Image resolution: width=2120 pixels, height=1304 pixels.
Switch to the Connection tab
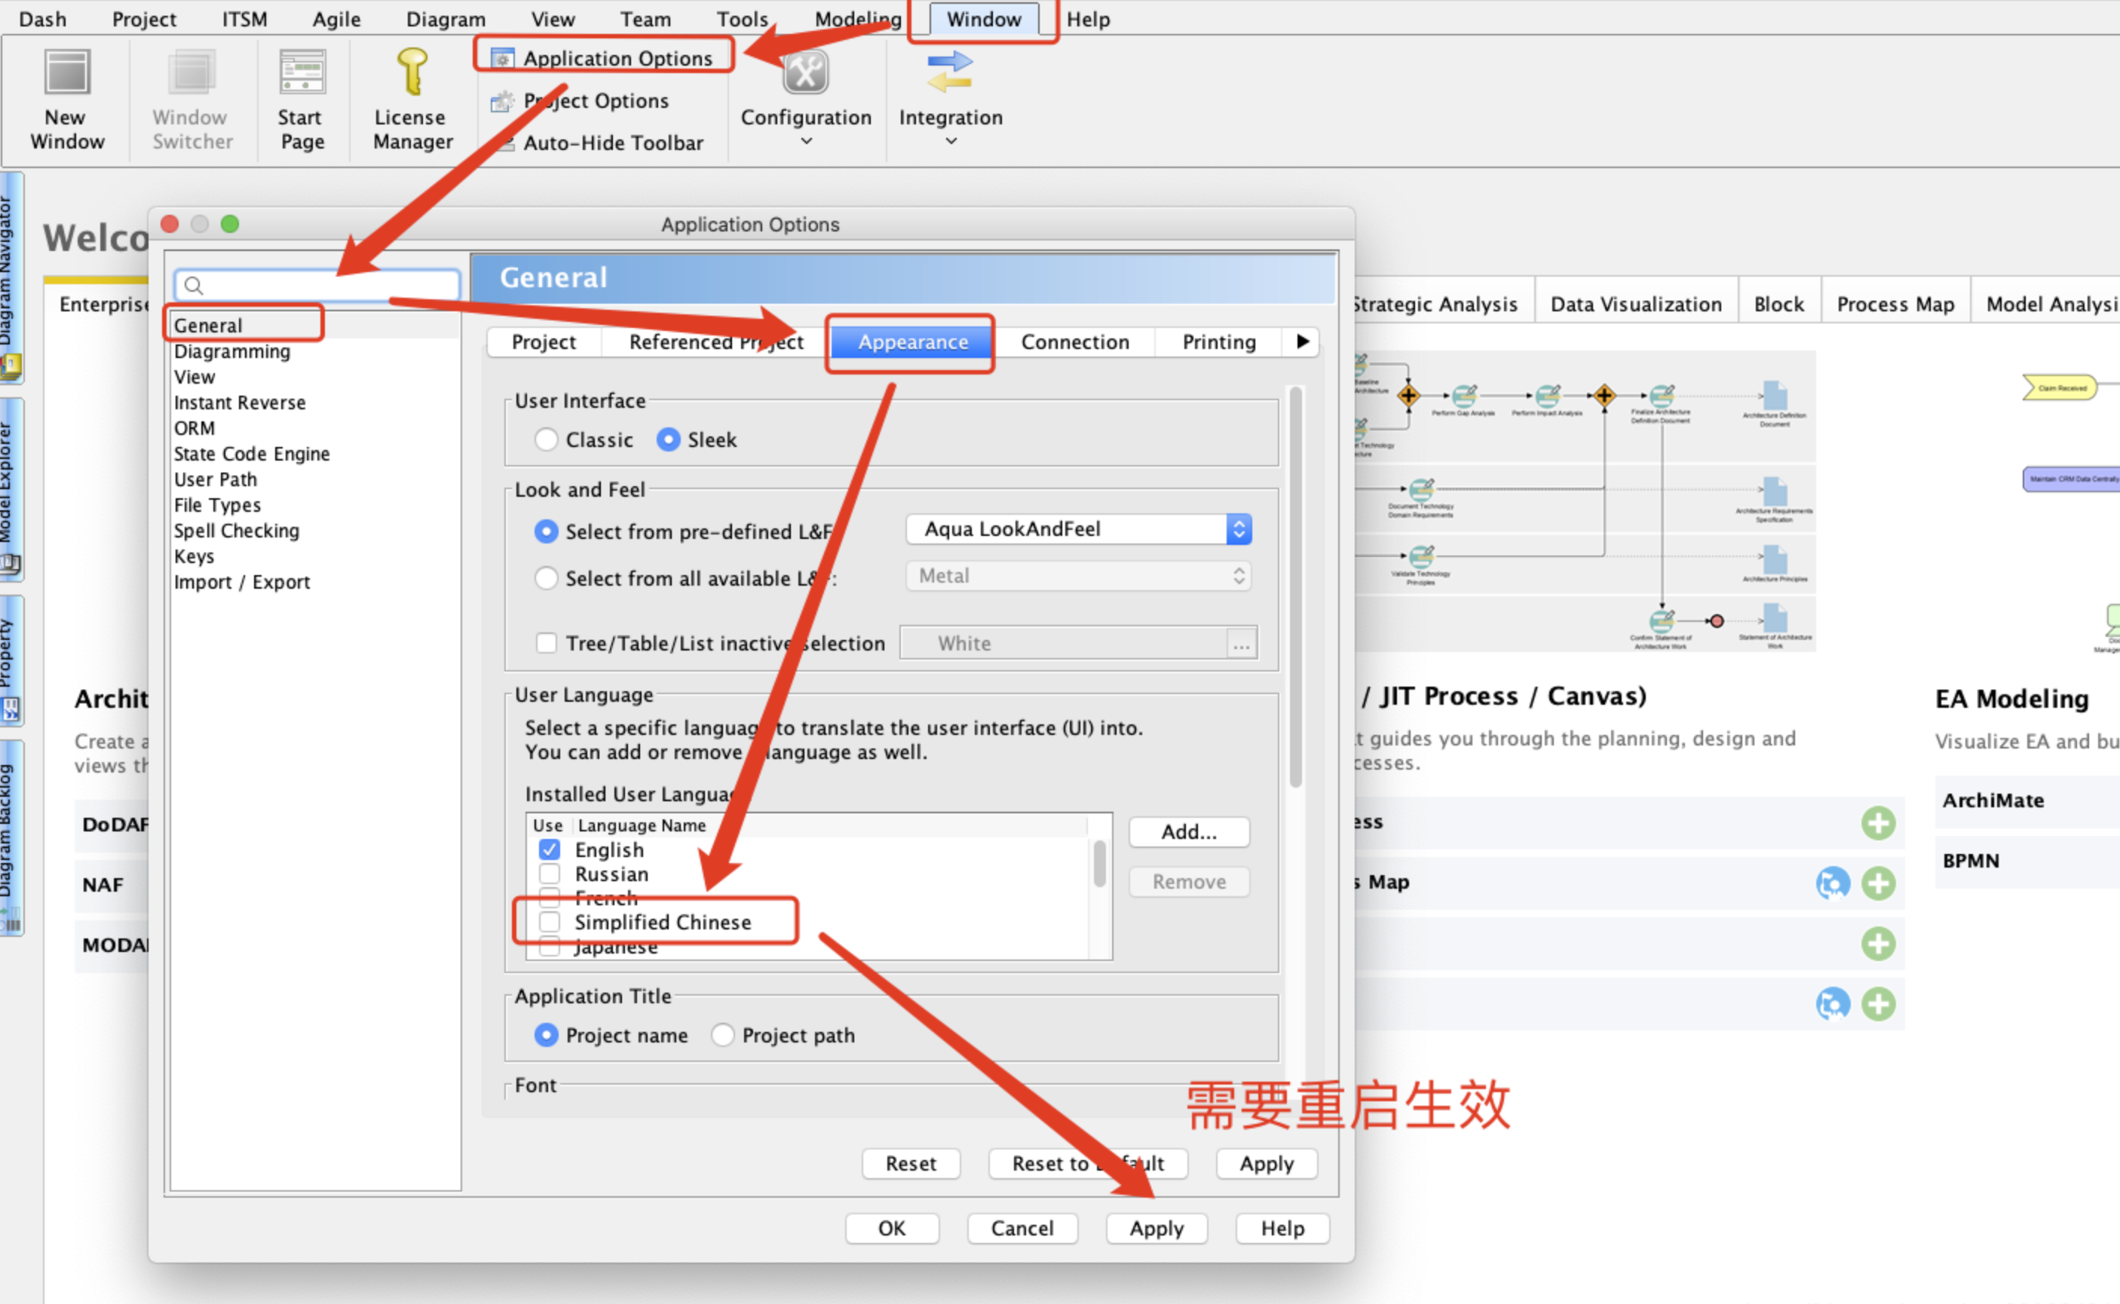[1074, 342]
